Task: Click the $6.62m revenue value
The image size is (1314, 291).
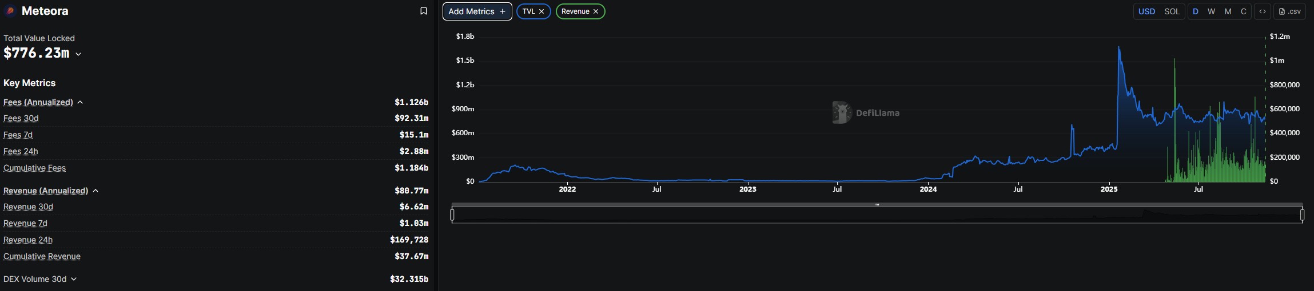Action: point(414,207)
